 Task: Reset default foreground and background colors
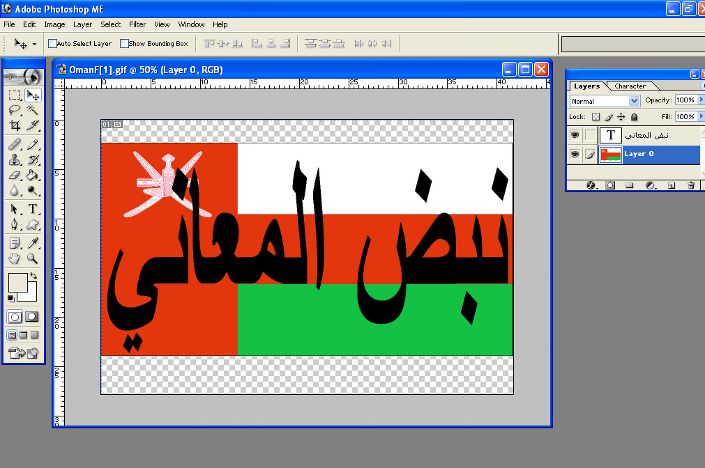[11, 298]
